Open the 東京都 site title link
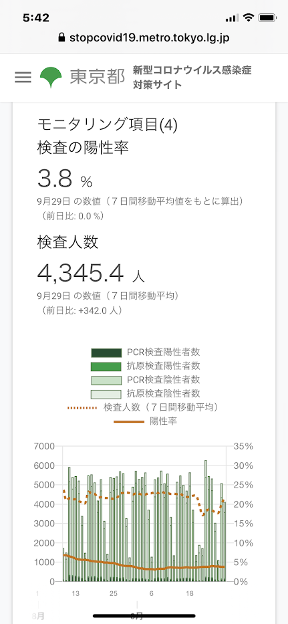The height and width of the screenshot is (624, 288). tap(97, 77)
